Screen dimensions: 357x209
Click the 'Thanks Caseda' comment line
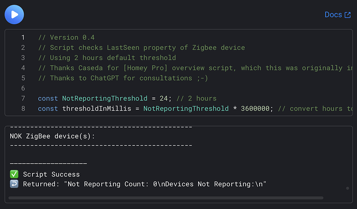(195, 68)
